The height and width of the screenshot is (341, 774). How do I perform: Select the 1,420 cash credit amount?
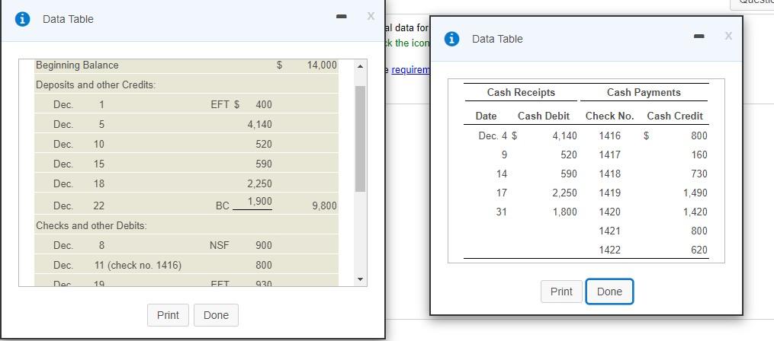[x=695, y=212]
